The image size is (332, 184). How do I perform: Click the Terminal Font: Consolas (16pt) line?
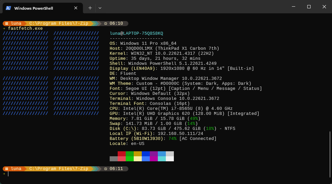(150, 104)
